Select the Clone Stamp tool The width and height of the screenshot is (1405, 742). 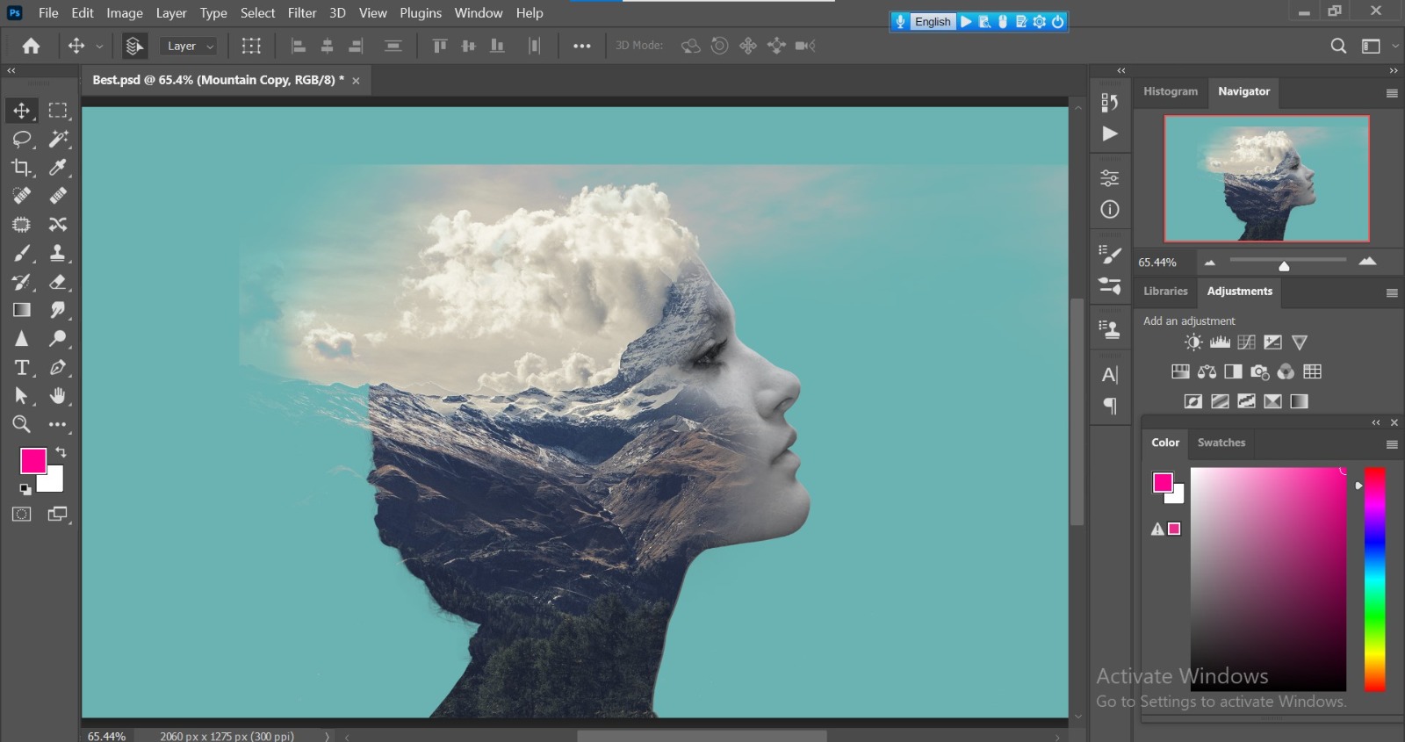(58, 253)
